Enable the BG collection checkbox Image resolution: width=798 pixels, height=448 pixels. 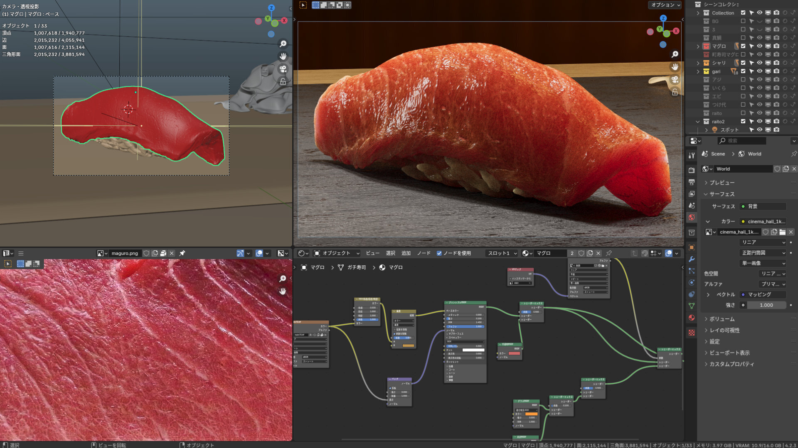tap(743, 21)
